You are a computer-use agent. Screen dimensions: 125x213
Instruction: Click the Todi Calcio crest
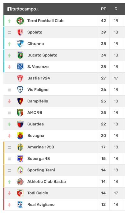20,193
